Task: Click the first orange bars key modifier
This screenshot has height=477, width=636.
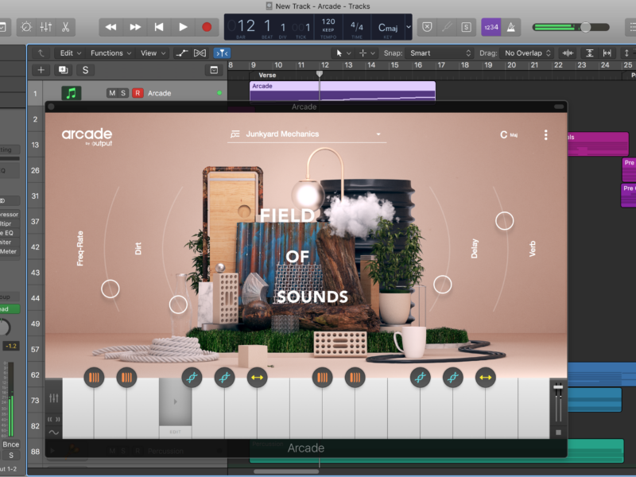Action: [93, 378]
